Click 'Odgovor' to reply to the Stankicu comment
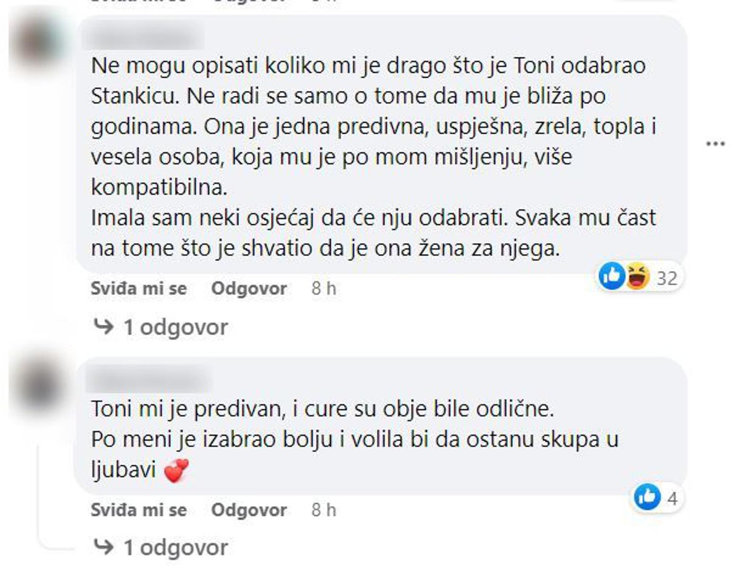Viewport: 740px width, 571px height. 249,289
